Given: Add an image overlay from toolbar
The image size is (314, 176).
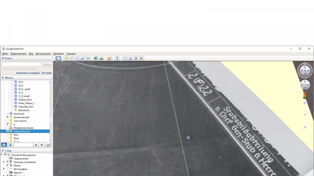Looking at the screenshot, I should (83, 58).
